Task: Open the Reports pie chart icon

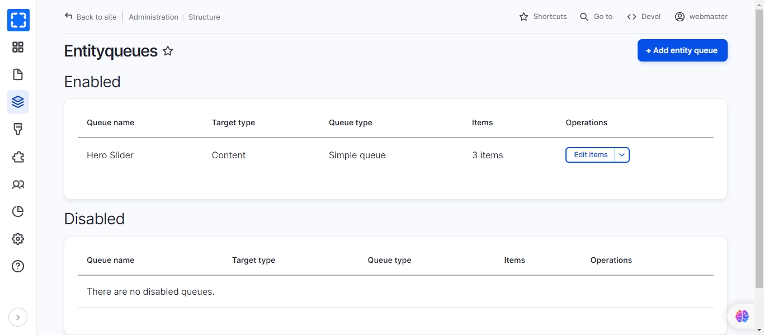Action: pyautogui.click(x=18, y=211)
